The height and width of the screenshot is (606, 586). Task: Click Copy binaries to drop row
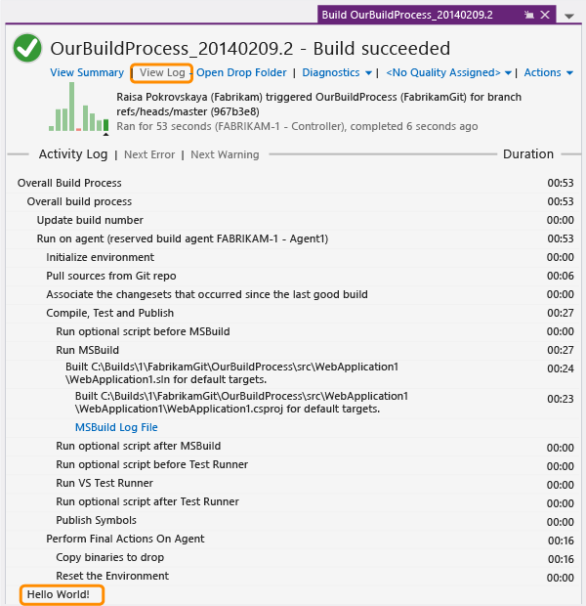pos(294,557)
